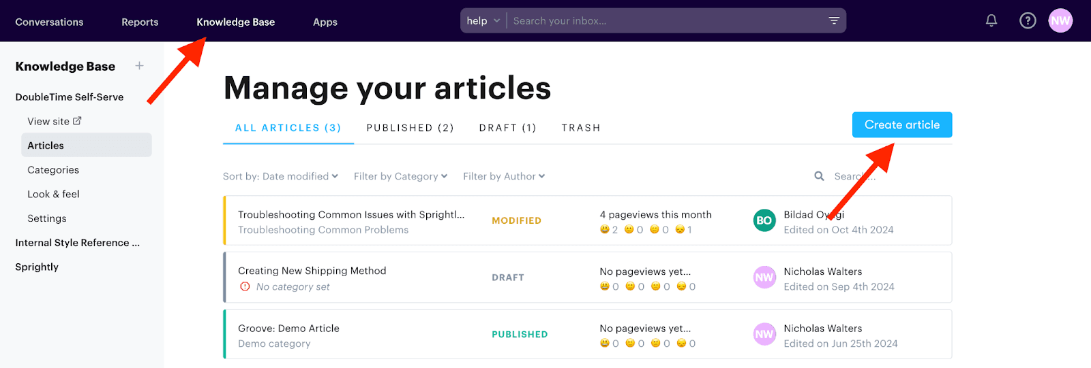Go to Conversations in top navigation

pyautogui.click(x=49, y=22)
